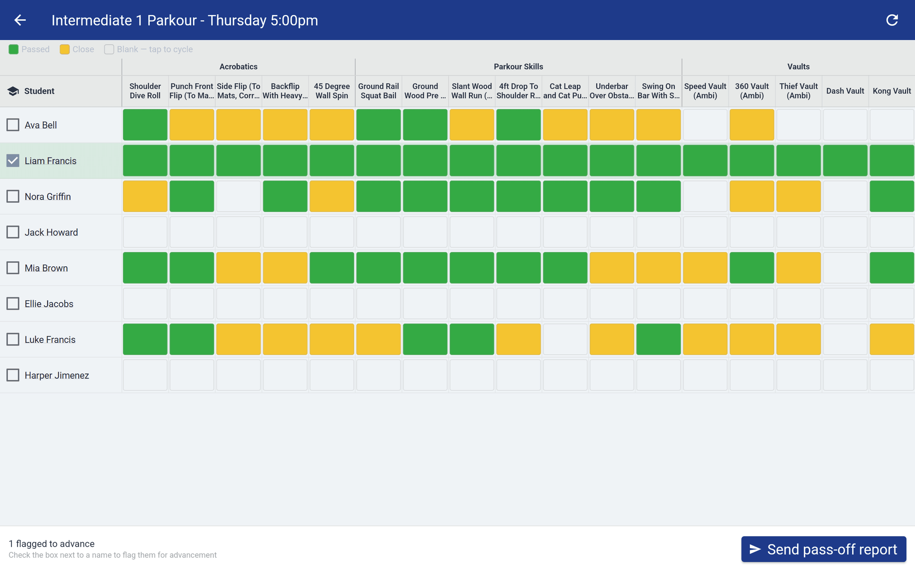The height and width of the screenshot is (572, 915).
Task: Select the Dash Vault column header
Action: pyautogui.click(x=845, y=91)
